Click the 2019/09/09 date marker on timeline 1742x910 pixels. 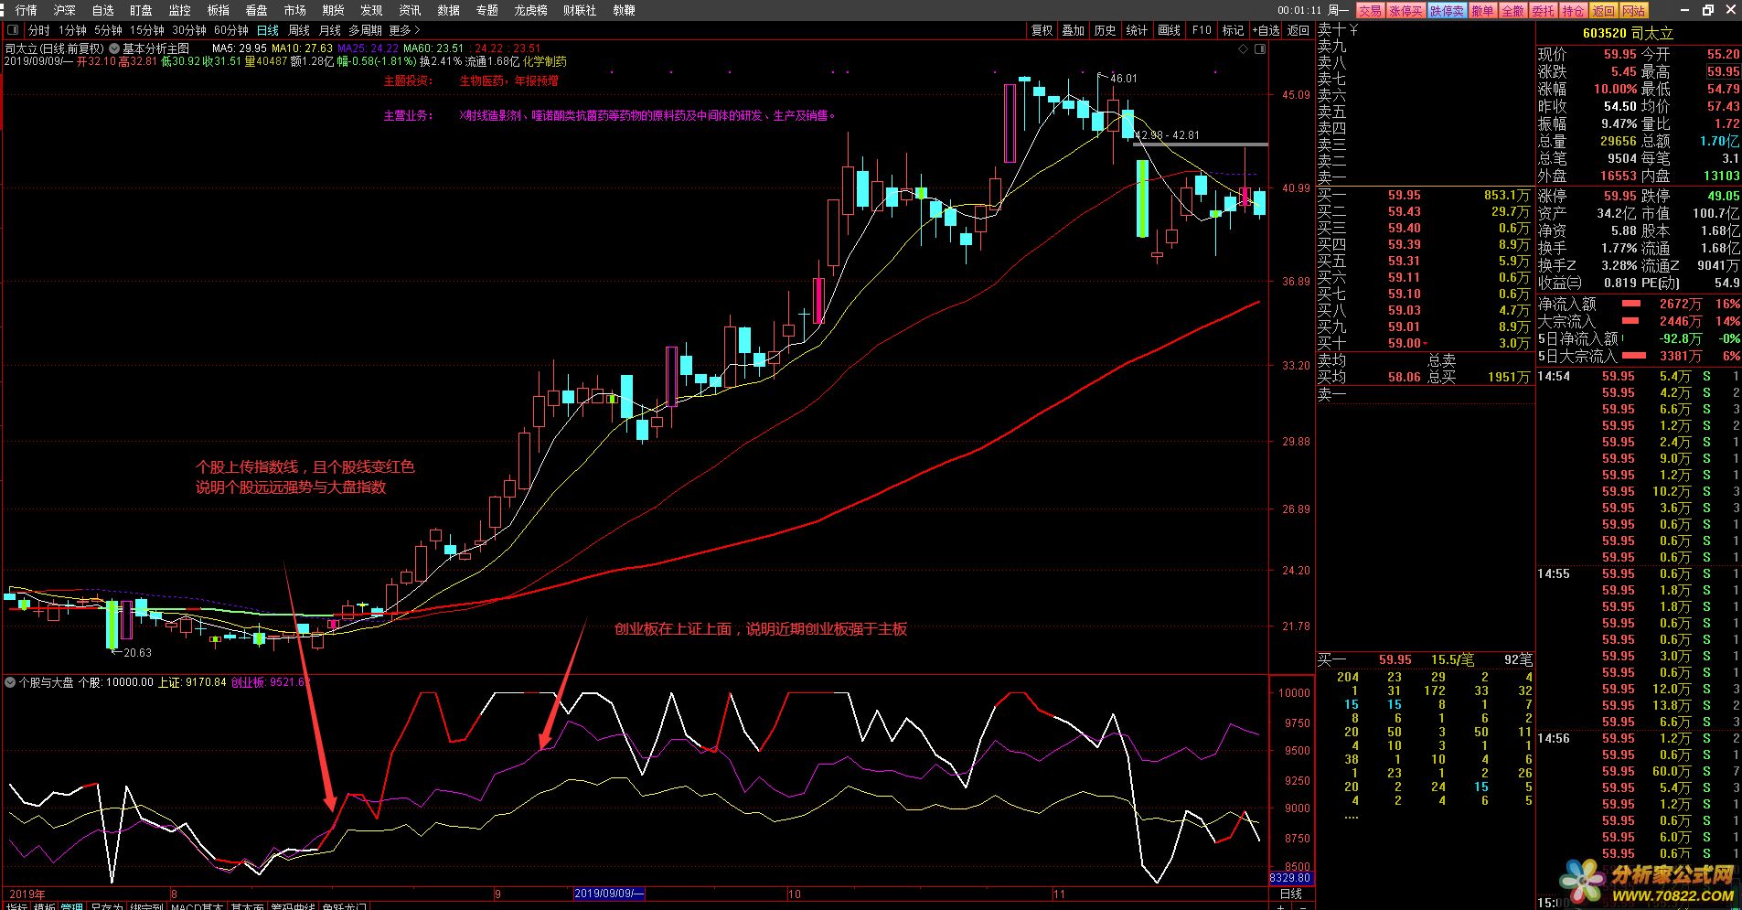click(609, 894)
